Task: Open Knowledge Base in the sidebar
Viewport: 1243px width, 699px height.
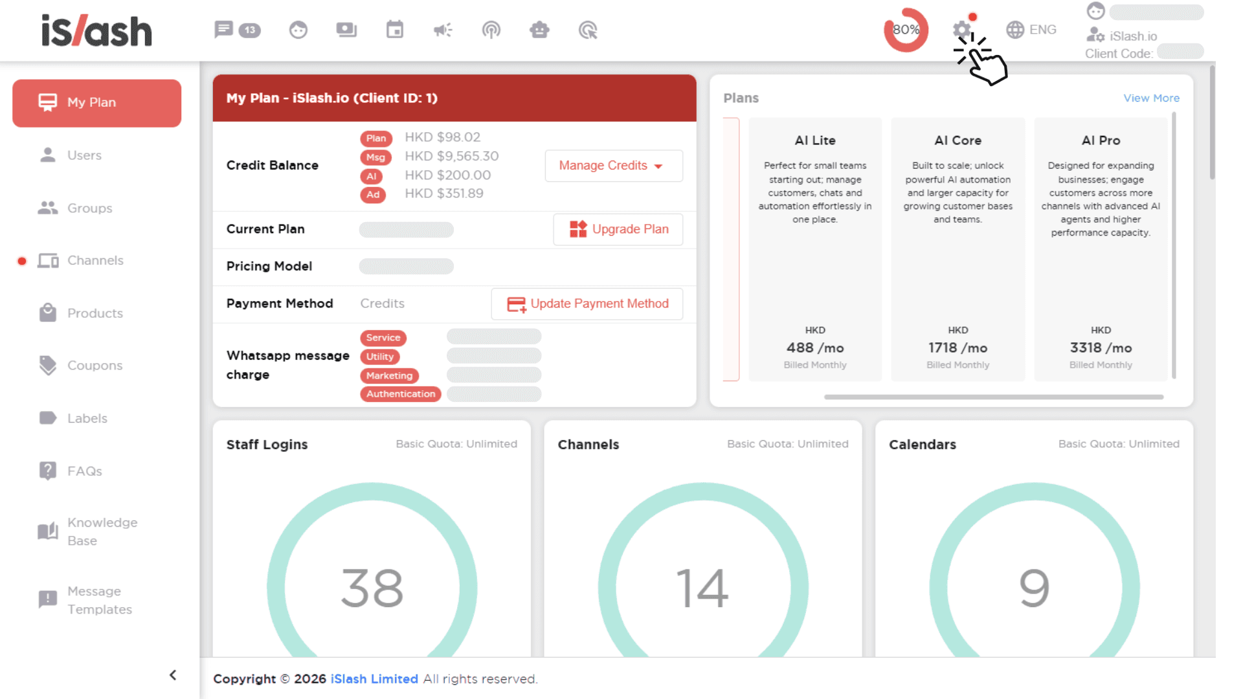Action: click(x=102, y=531)
